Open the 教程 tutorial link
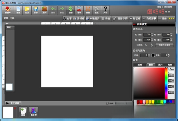 coord(159,7)
